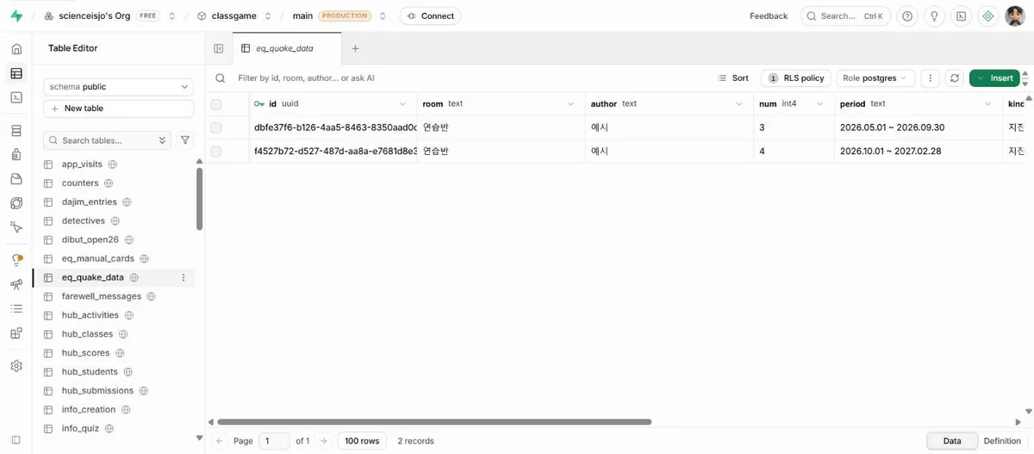The height and width of the screenshot is (454, 1034).
Task: Open the Observability telescope sidebar icon
Action: pos(16,284)
